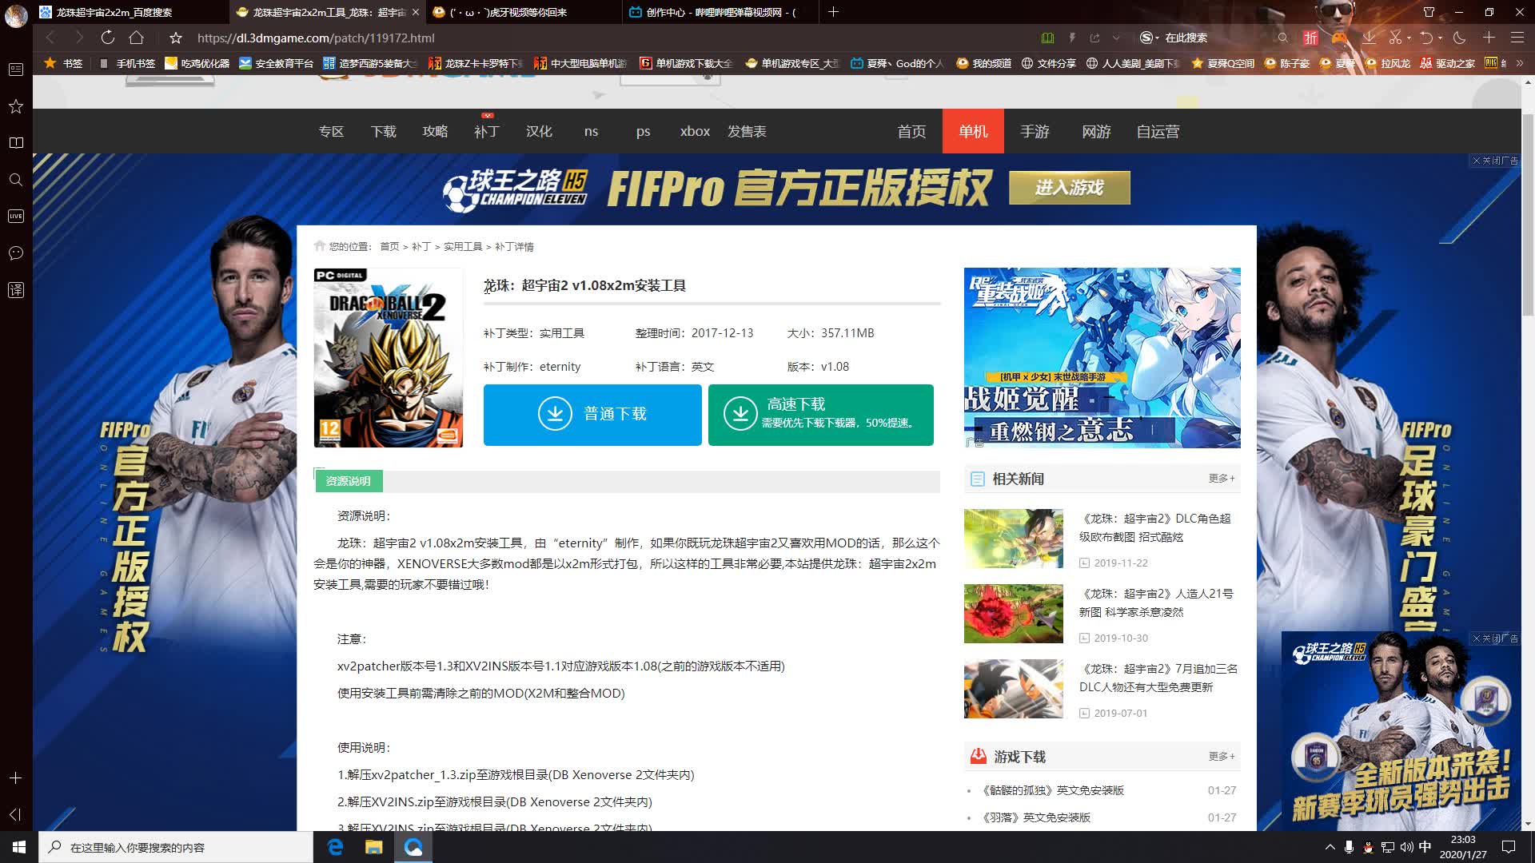Screen dimensions: 1535x863
Task: Open downloads via the download arrow toolbar icon
Action: point(1370,38)
